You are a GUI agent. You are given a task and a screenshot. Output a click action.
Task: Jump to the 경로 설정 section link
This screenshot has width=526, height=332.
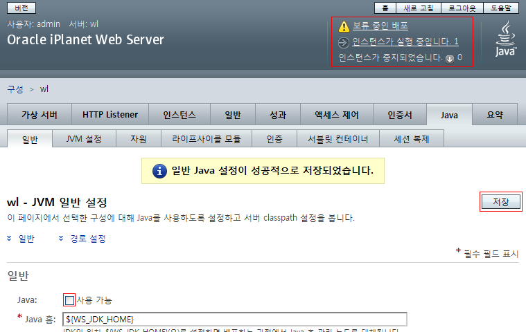pyautogui.click(x=88, y=239)
